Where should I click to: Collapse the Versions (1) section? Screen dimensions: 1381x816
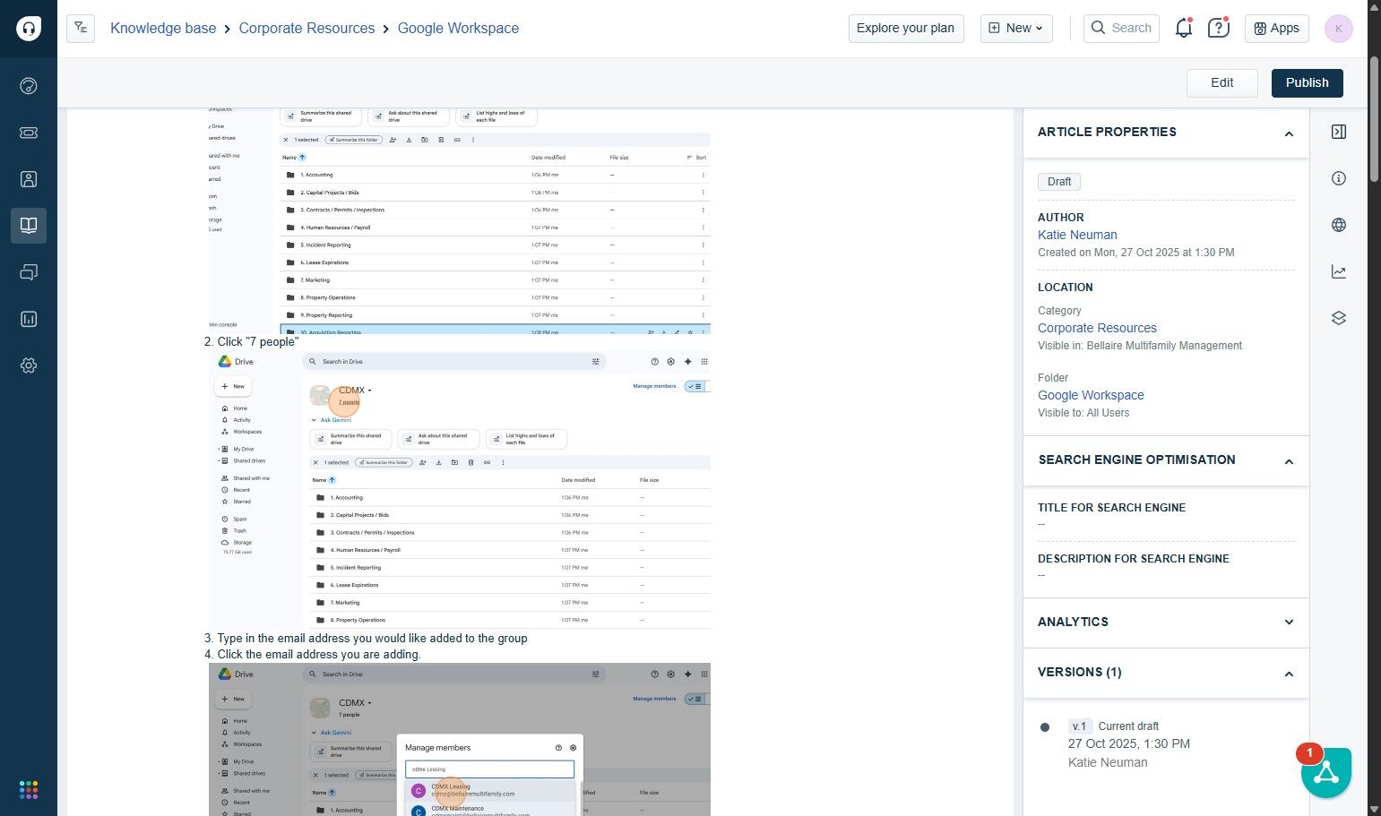pyautogui.click(x=1289, y=674)
